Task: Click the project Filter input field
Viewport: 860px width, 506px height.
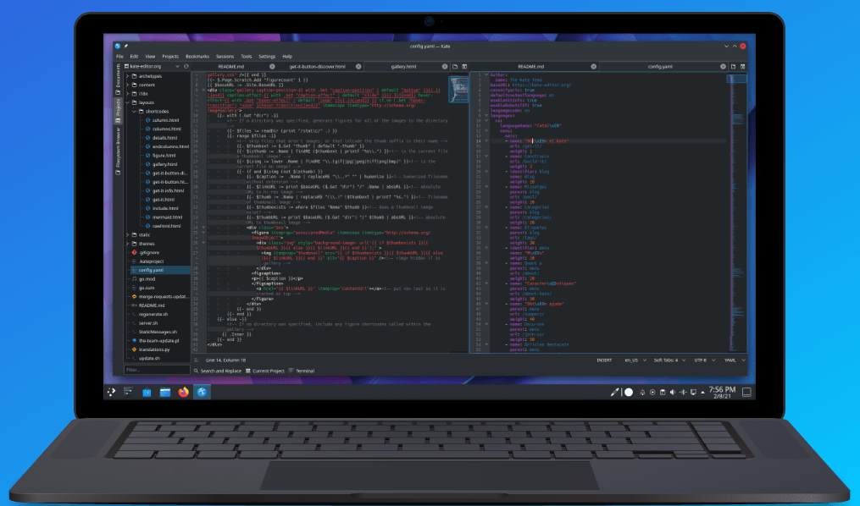Action: (157, 370)
